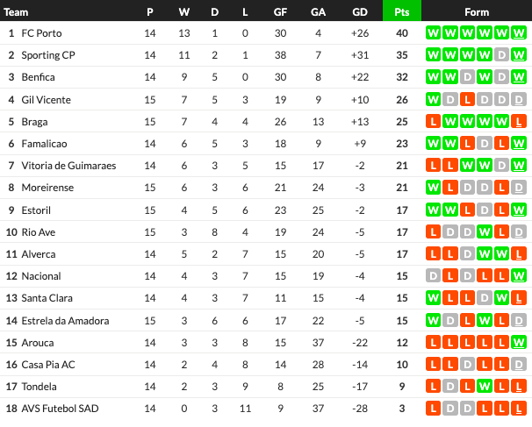Select Arouca's single win form badge
The width and height of the screenshot is (532, 427).
[520, 342]
